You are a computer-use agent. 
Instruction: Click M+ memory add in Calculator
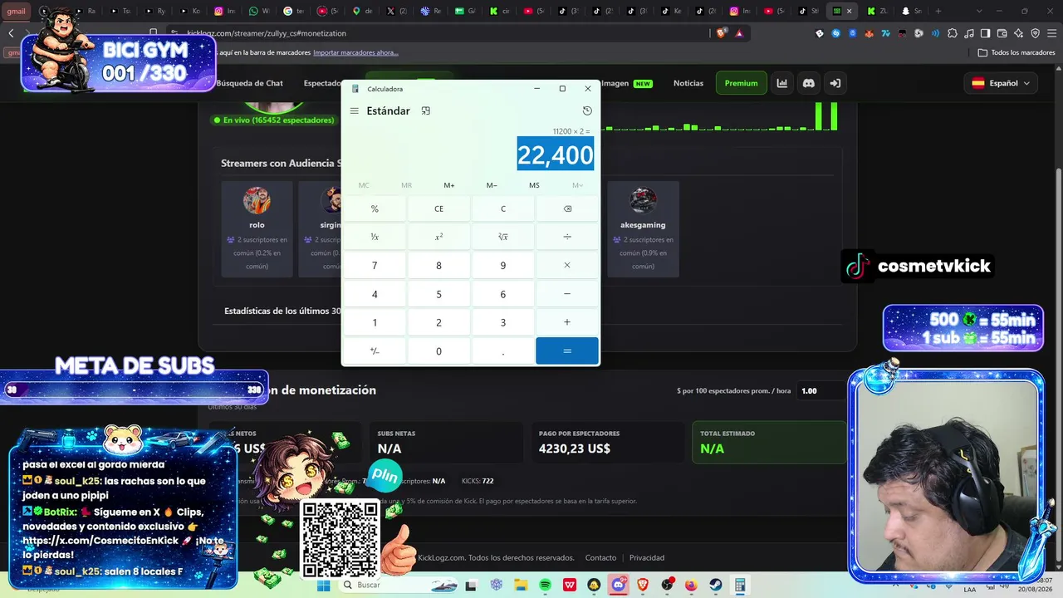pos(449,185)
